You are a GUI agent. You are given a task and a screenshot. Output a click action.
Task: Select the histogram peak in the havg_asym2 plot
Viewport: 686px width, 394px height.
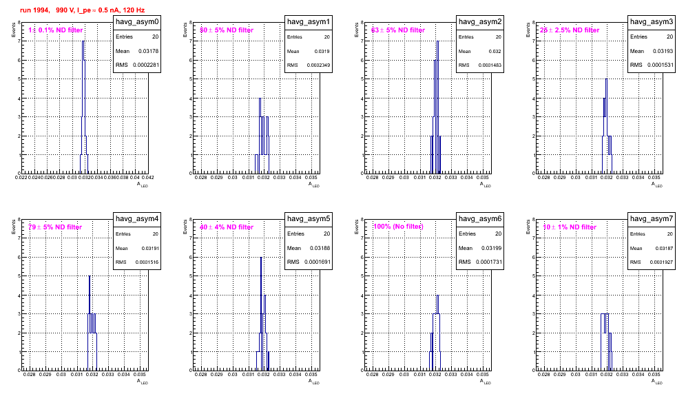coord(437,41)
